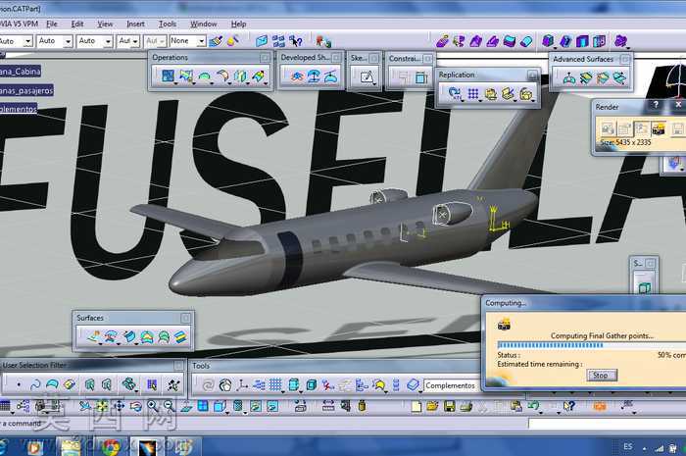Select the Offset tool in Surfaces toolbar
The width and height of the screenshot is (686, 456).
point(111,336)
